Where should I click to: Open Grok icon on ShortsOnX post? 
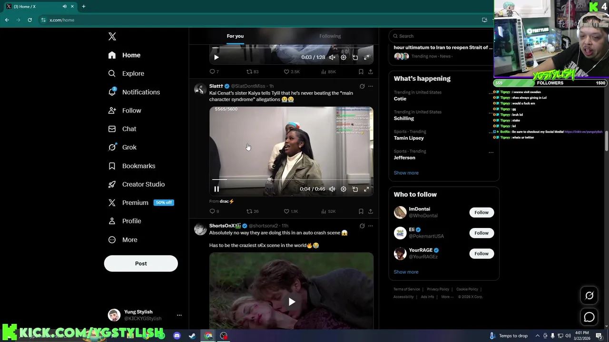pyautogui.click(x=362, y=226)
